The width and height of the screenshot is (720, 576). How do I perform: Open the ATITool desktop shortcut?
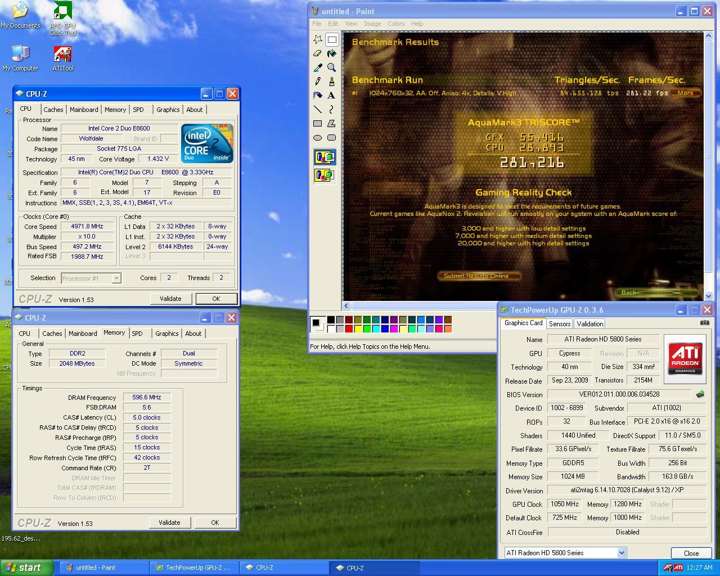[62, 58]
